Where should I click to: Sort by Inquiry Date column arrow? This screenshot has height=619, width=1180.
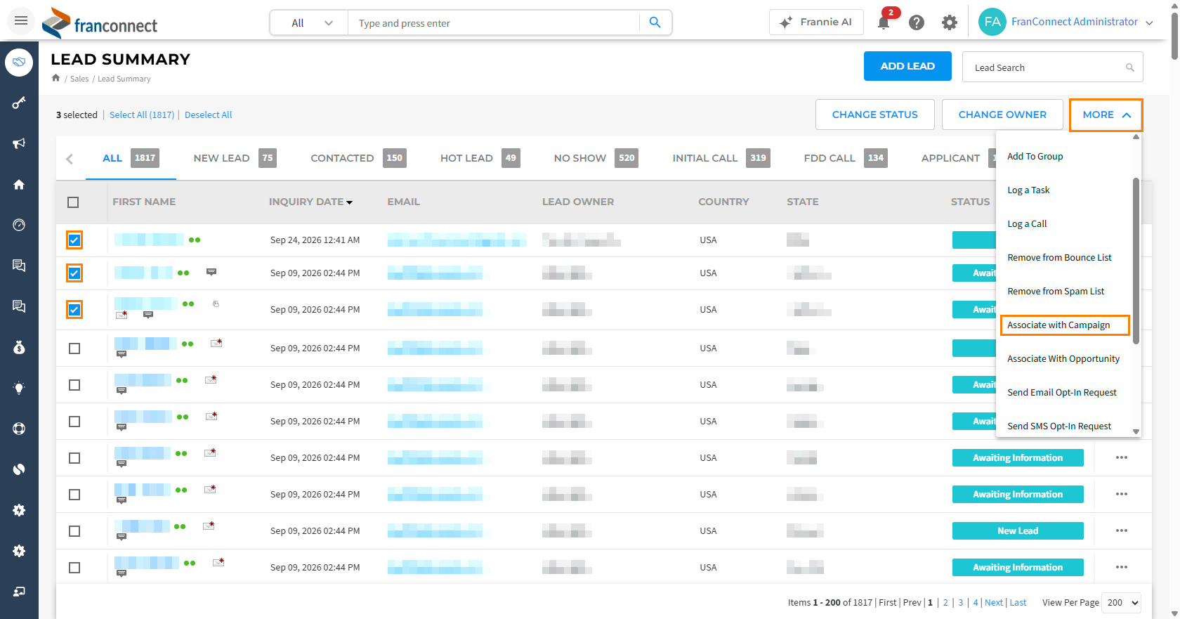tap(350, 202)
